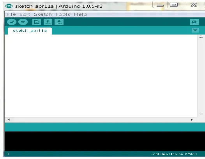Open the Sketch menu
Viewport: 205px width, 159px height.
click(43, 14)
